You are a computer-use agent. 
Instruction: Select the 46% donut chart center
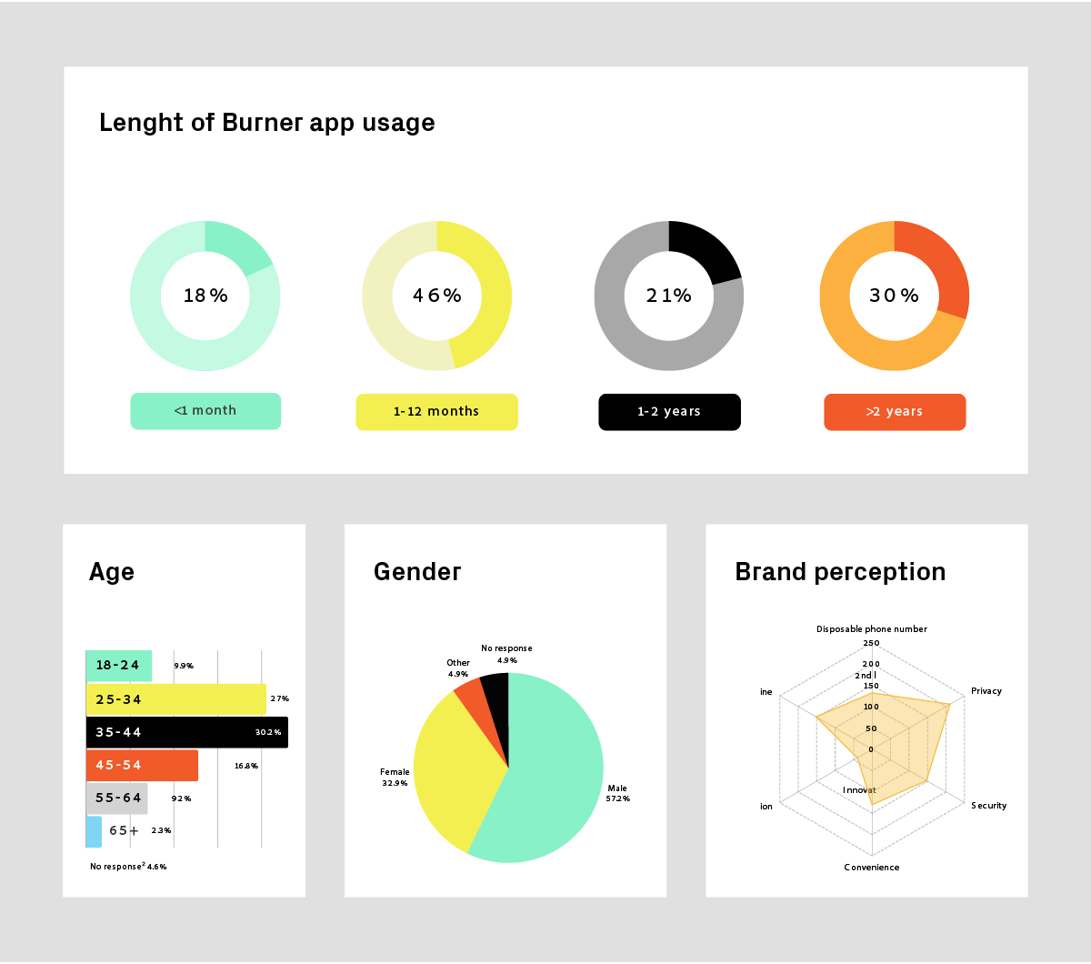pos(437,296)
